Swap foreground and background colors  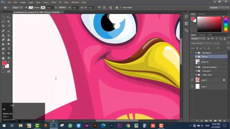(8, 62)
